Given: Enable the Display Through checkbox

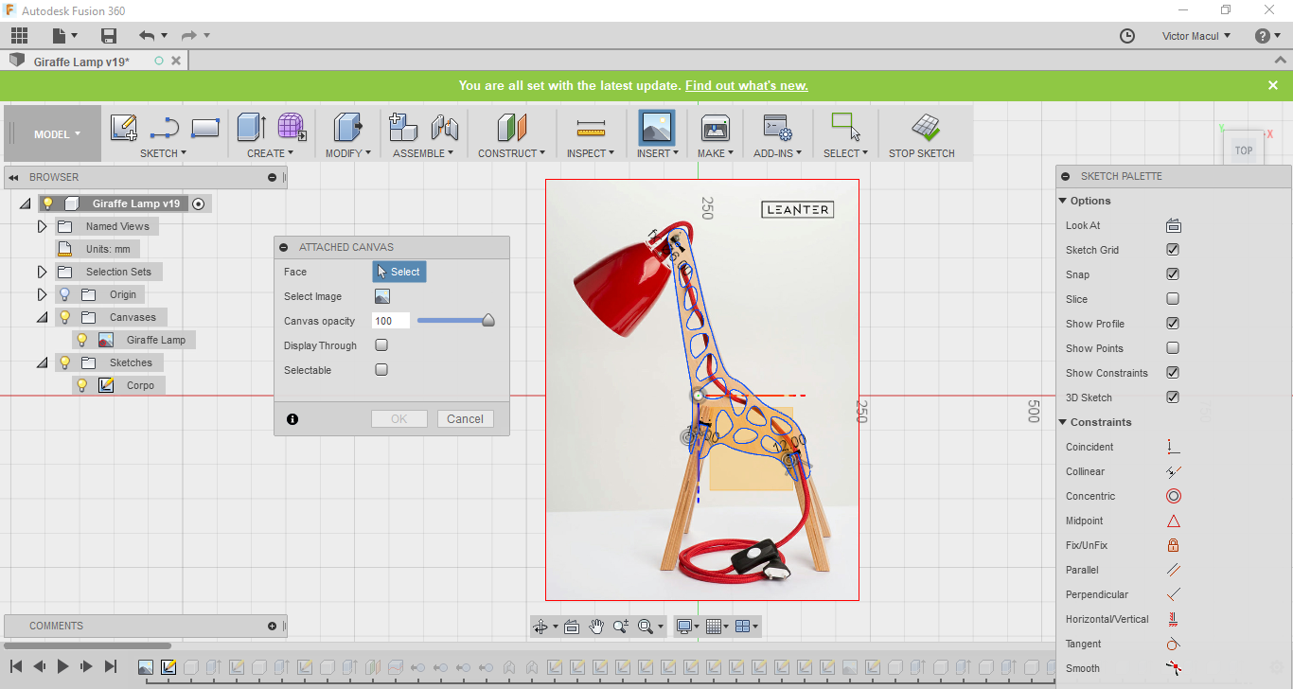Looking at the screenshot, I should tap(381, 345).
